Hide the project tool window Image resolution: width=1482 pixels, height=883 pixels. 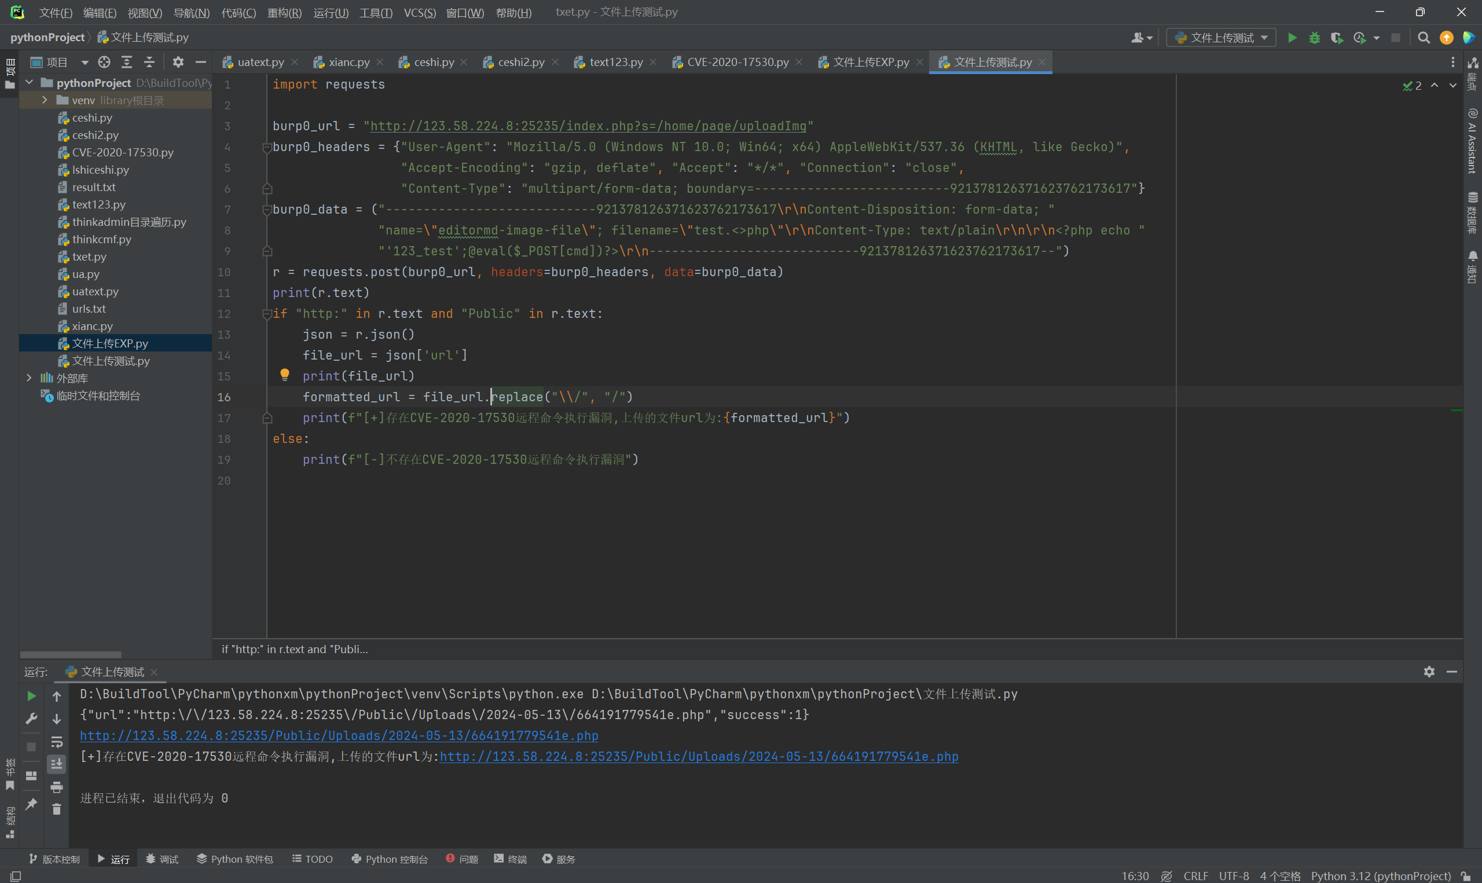click(200, 62)
